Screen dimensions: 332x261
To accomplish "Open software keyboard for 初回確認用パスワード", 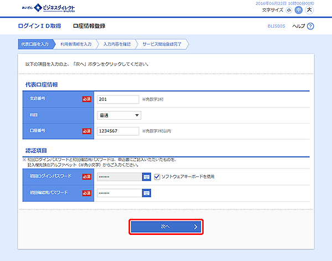I will pyautogui.click(x=147, y=193).
